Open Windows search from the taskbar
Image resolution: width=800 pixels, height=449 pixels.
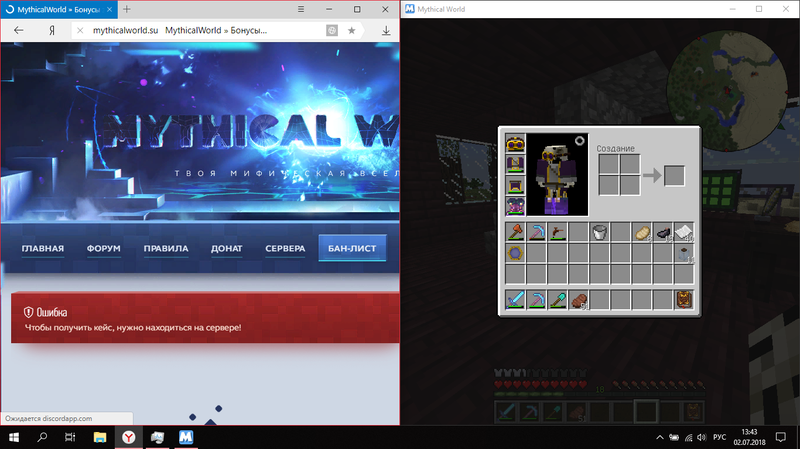[42, 437]
